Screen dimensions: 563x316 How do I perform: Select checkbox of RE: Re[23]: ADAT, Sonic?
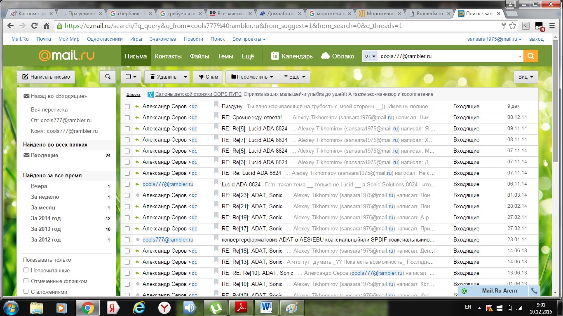(127, 195)
